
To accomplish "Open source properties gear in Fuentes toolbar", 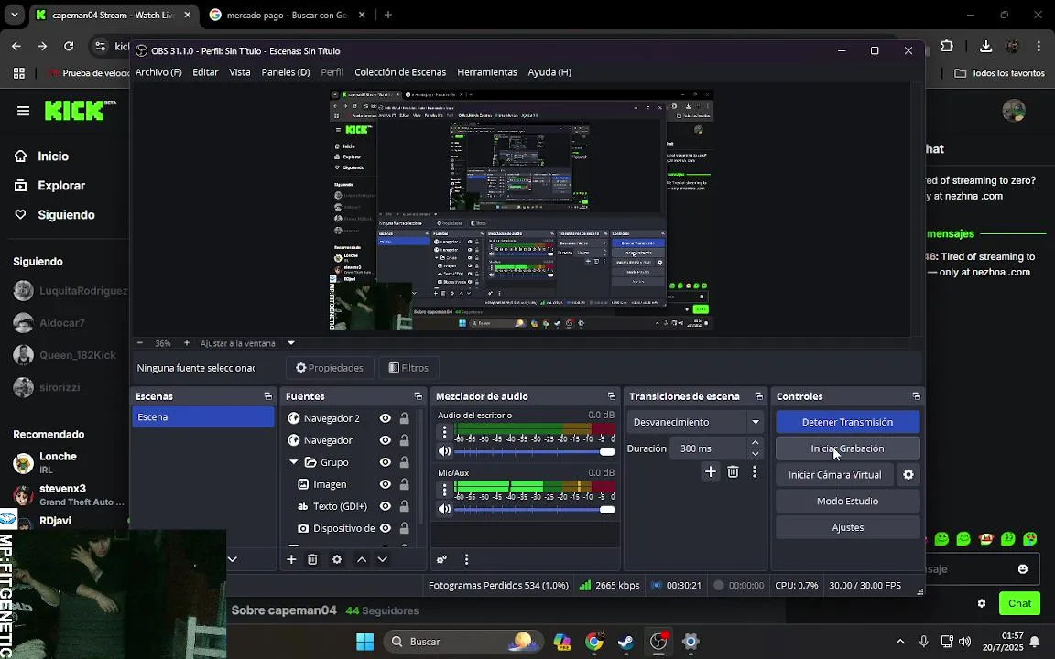I will click(337, 559).
